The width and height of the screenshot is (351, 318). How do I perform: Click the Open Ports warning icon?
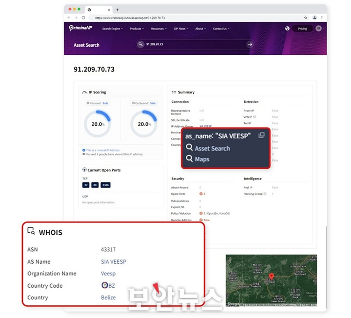tap(201, 194)
